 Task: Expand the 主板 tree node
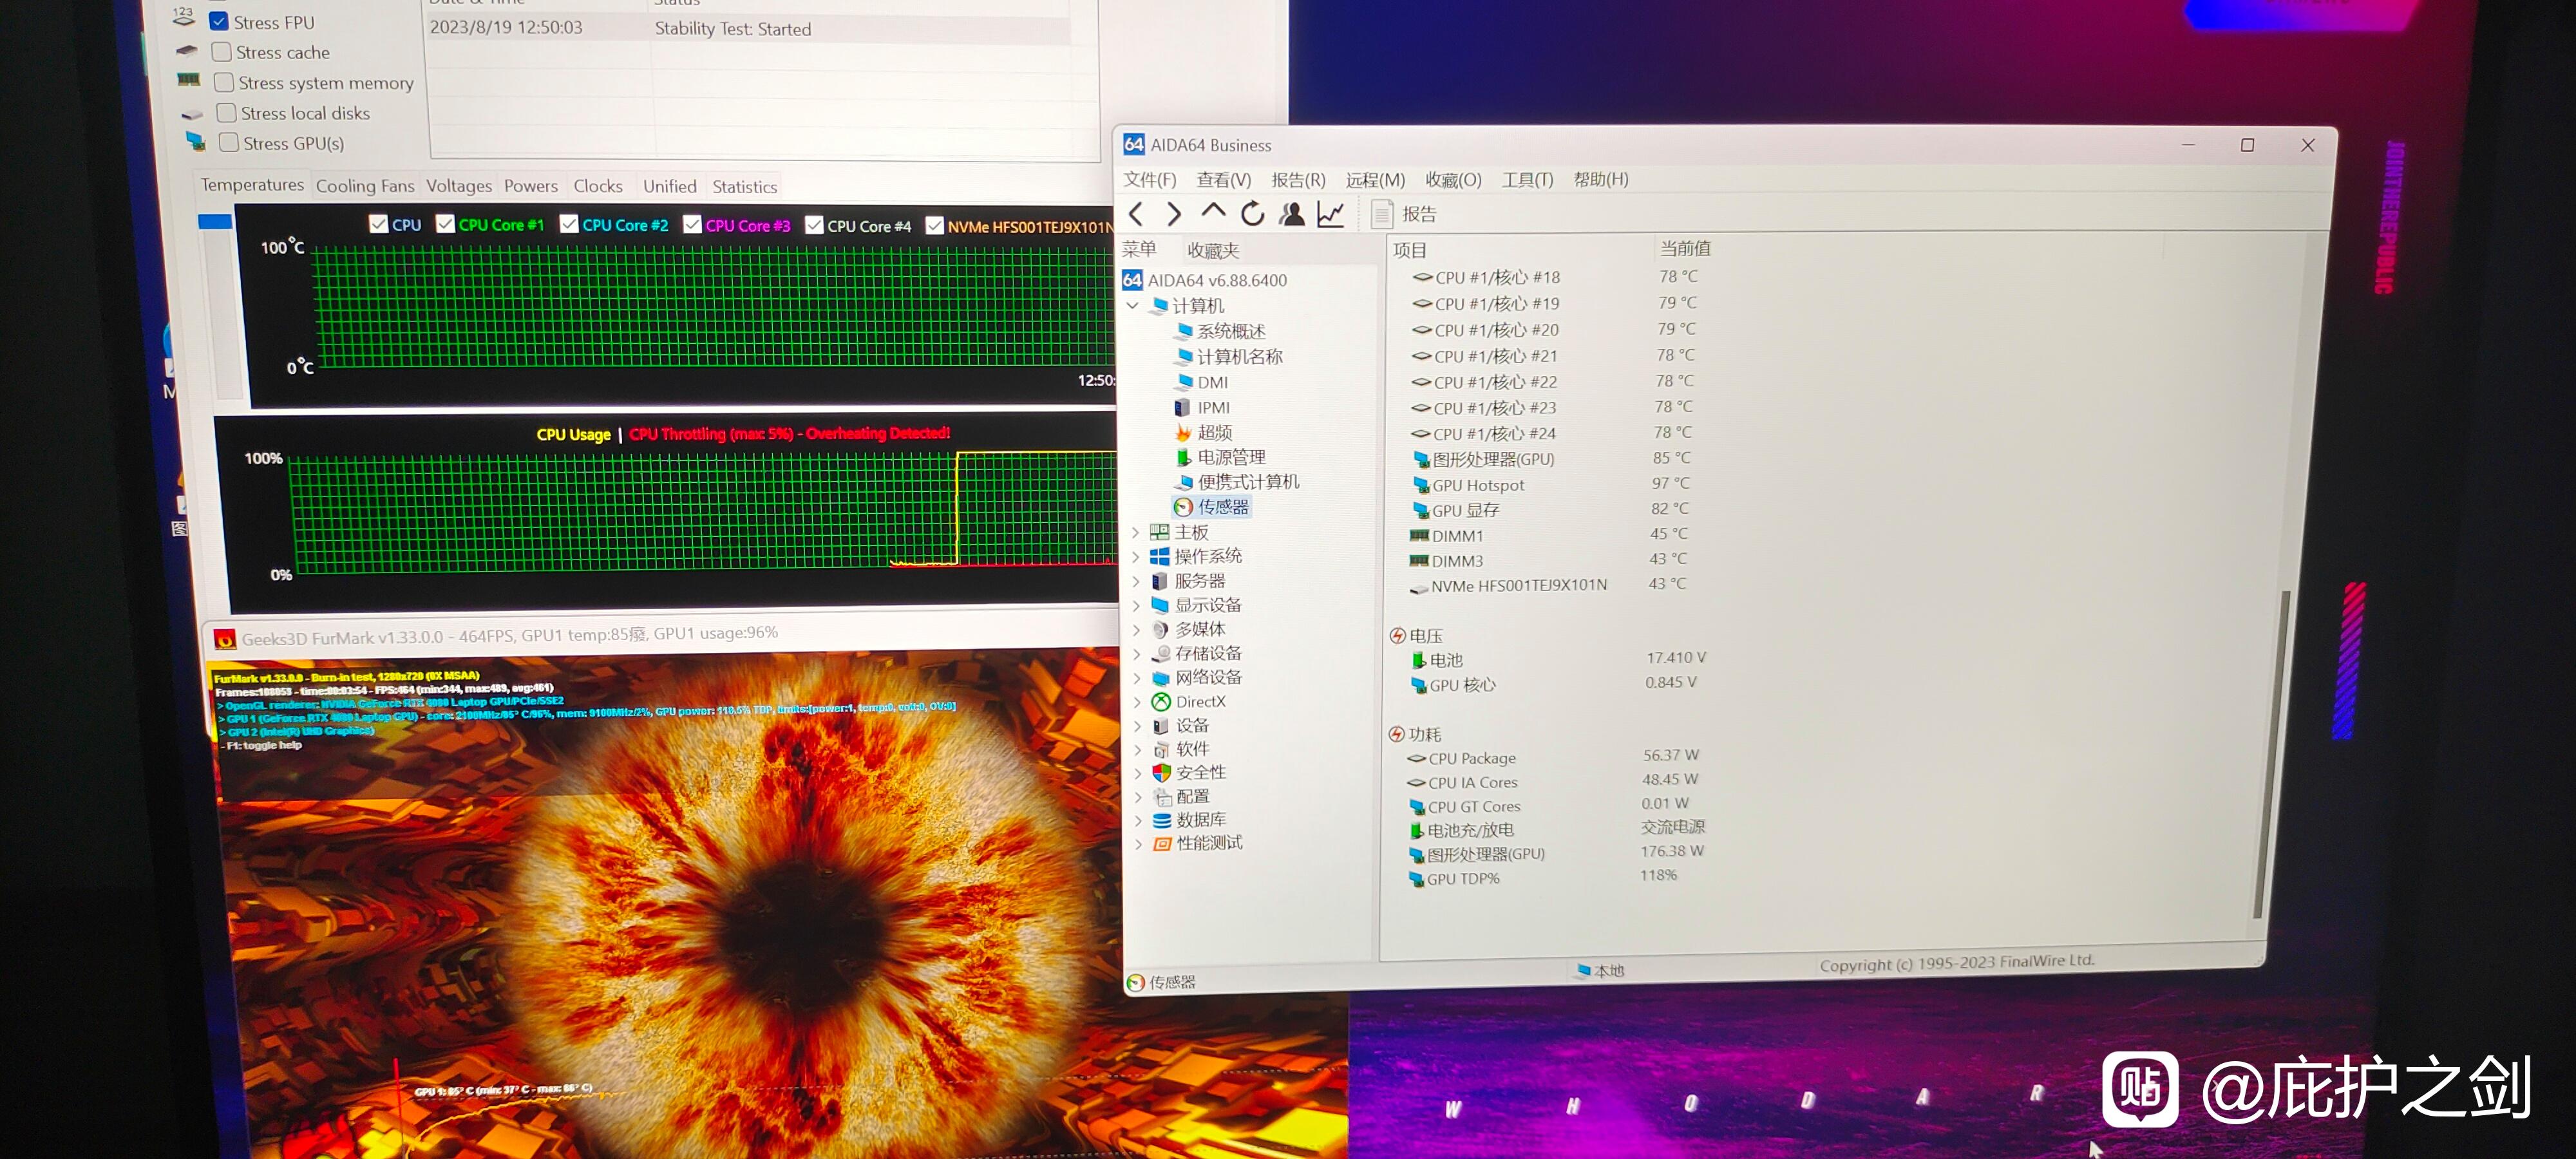(1135, 532)
